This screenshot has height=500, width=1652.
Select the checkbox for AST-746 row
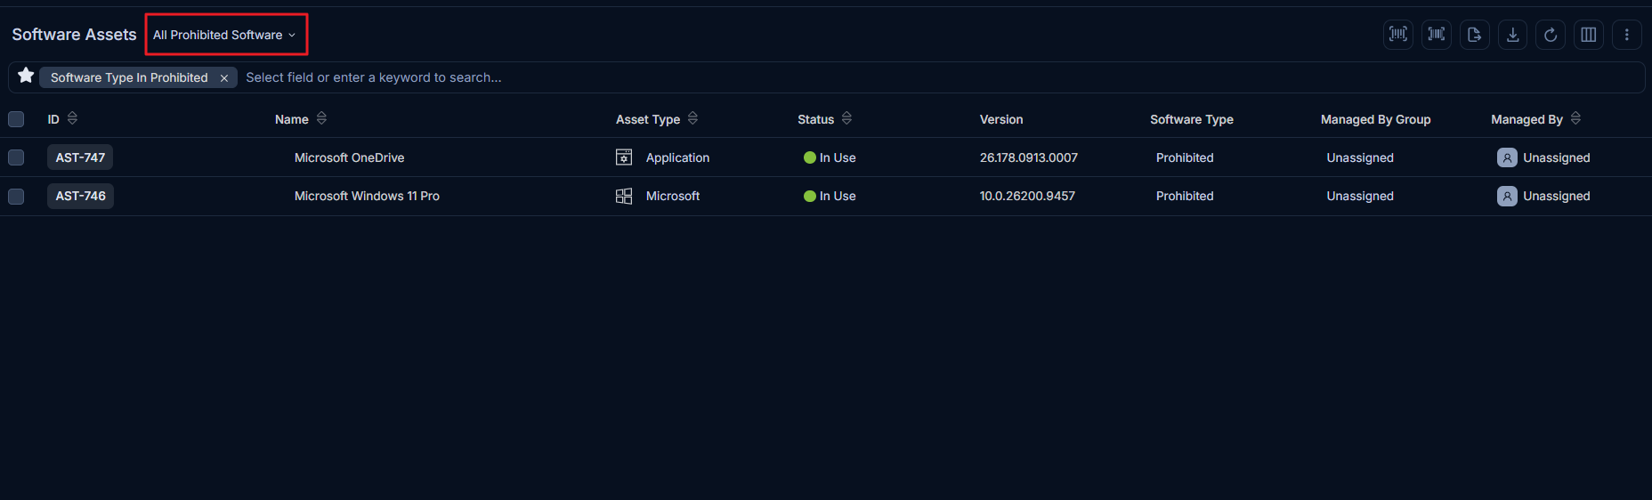[x=16, y=196]
